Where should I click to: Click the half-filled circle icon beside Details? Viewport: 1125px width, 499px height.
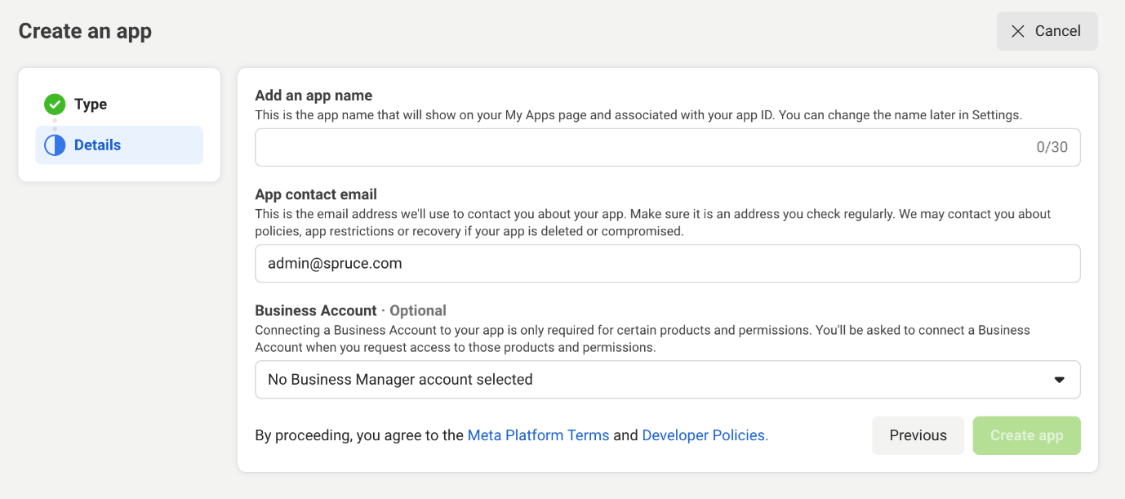click(55, 145)
